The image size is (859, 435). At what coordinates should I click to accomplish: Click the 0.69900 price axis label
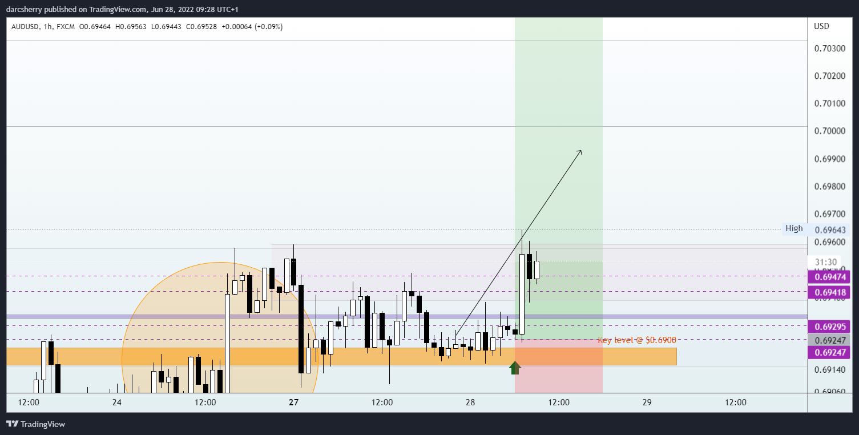coord(829,159)
